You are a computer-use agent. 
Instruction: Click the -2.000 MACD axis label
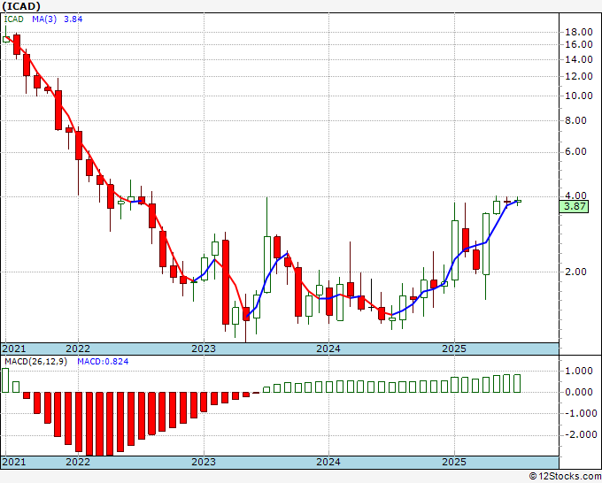coord(577,434)
